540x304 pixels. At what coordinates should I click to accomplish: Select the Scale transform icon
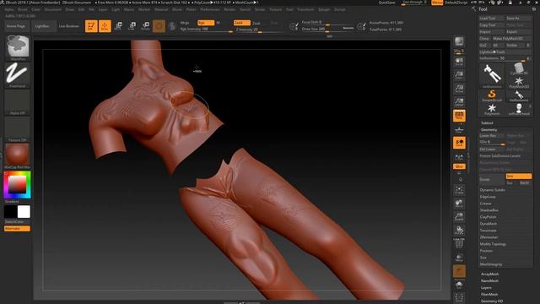click(x=132, y=26)
